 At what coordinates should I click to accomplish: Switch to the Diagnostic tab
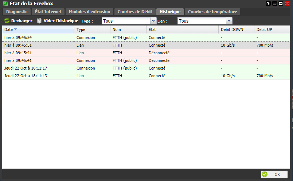17,12
